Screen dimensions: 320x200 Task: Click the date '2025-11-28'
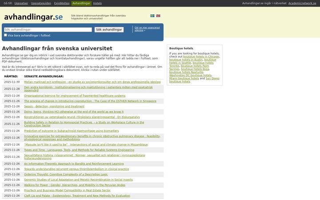pyautogui.click(x=12, y=89)
